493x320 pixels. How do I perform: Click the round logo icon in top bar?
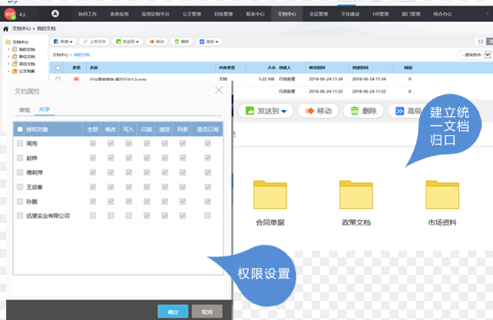(x=56, y=14)
